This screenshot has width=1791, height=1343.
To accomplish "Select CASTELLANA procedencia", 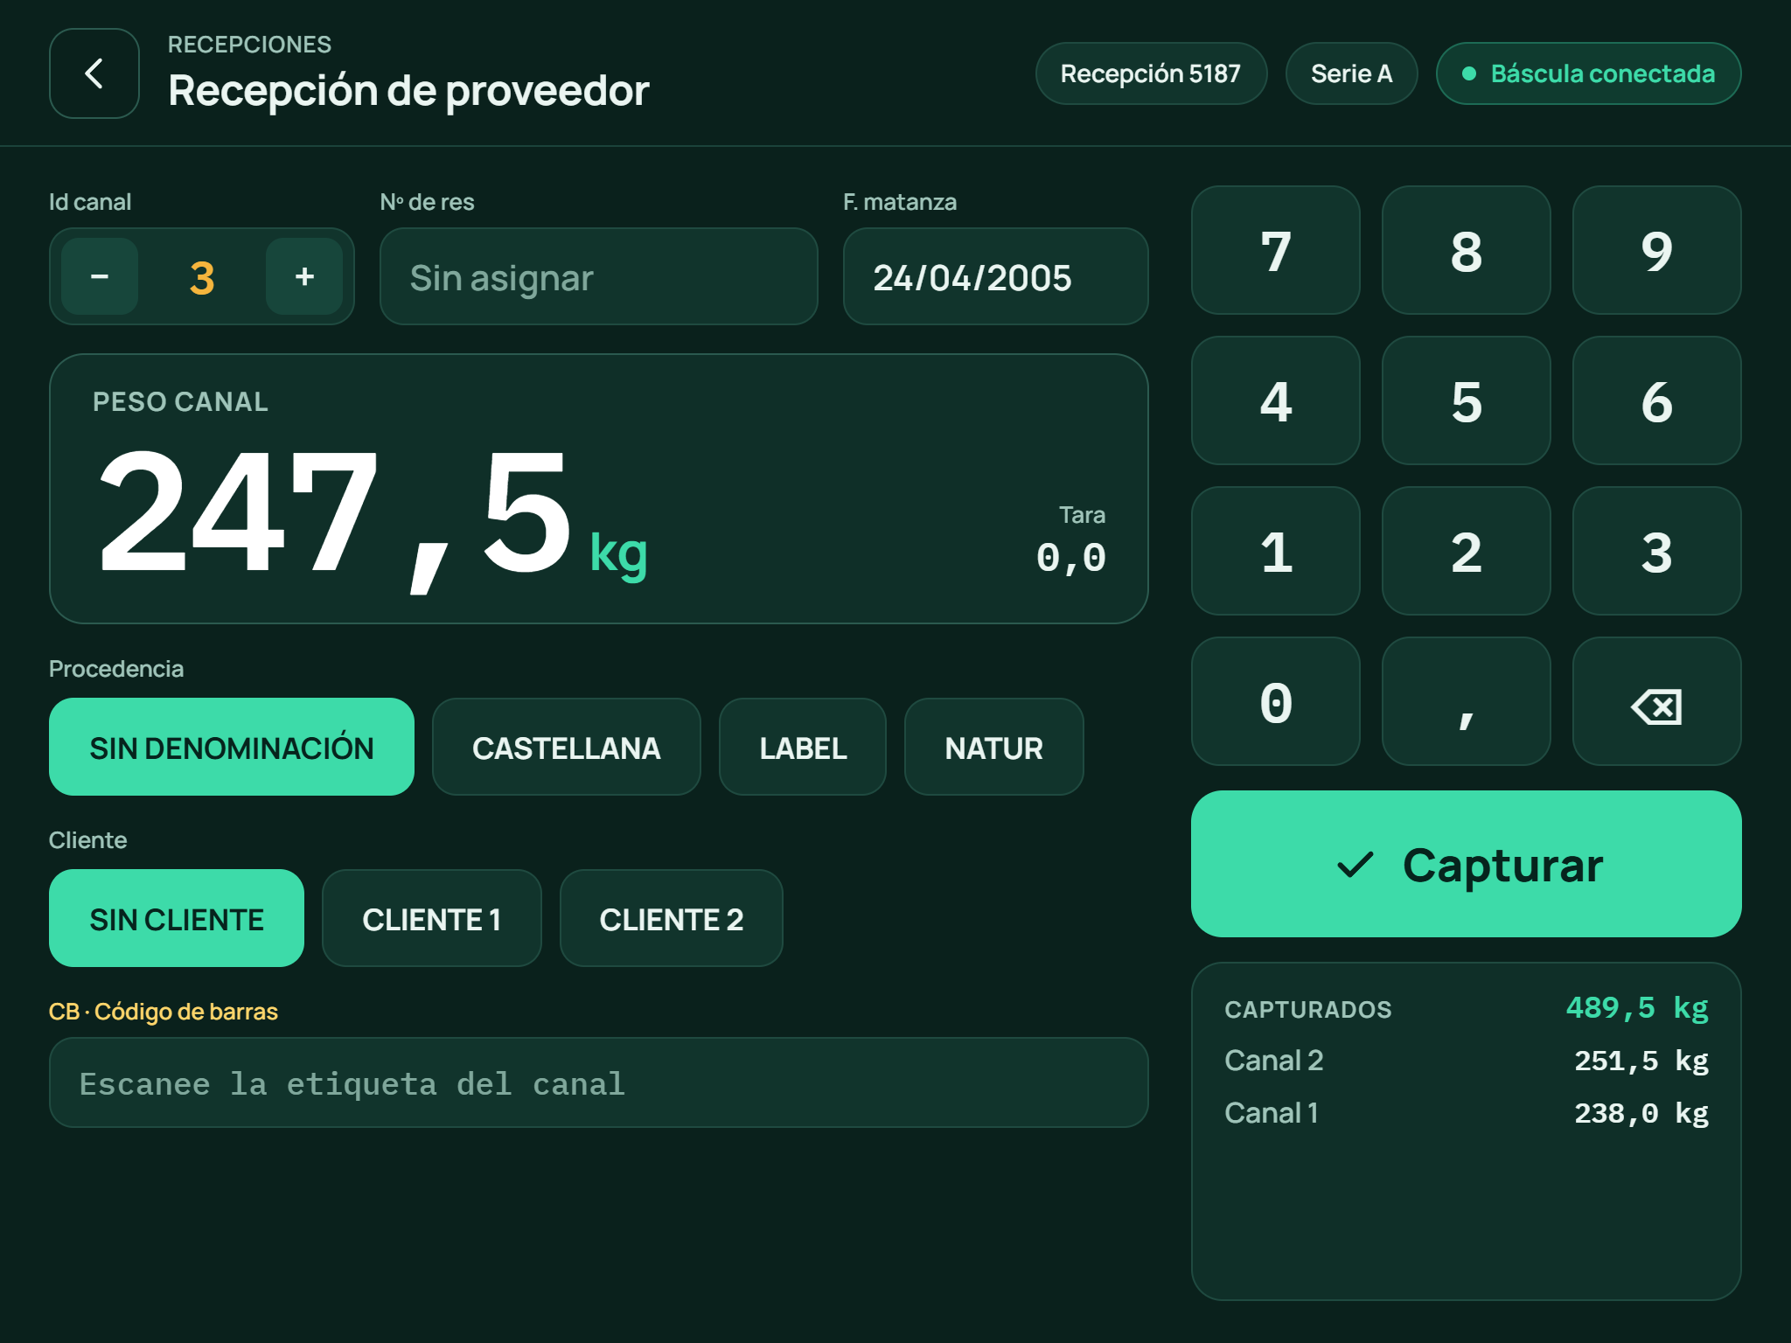I will 567,747.
